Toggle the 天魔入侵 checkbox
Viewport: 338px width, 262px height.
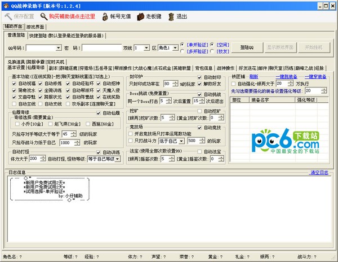pos(99,90)
